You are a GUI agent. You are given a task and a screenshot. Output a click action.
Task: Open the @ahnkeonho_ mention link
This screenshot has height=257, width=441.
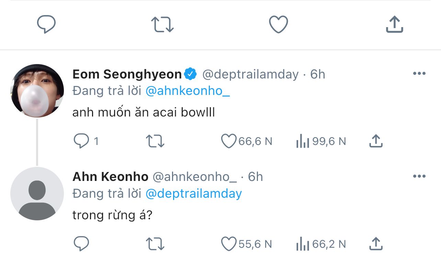(188, 91)
